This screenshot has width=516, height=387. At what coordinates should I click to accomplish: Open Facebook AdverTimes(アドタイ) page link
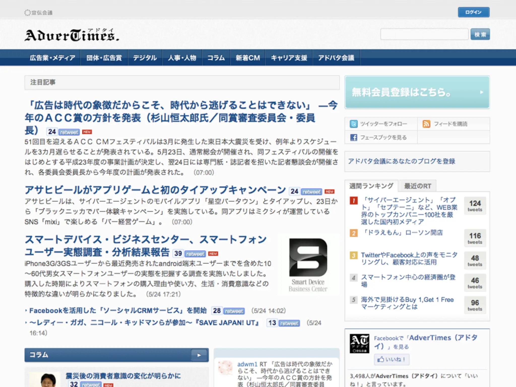tap(426, 342)
